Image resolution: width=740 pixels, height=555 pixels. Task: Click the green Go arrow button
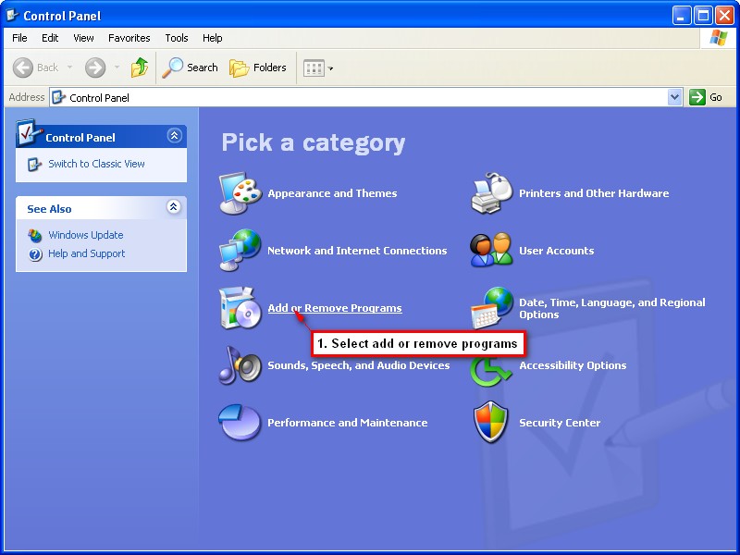tap(697, 97)
